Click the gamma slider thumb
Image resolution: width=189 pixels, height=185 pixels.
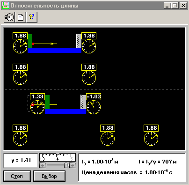pos(66,165)
